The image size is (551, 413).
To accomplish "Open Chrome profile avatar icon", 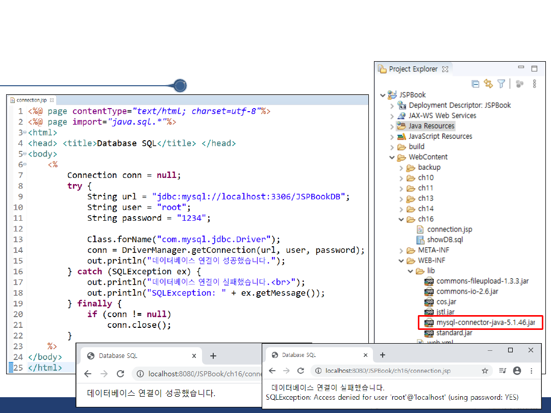I will [517, 371].
